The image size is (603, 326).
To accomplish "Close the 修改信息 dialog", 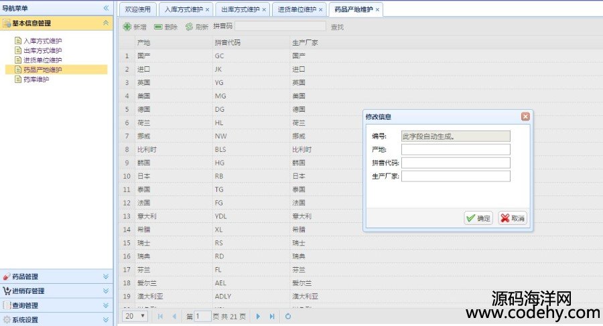I will point(525,116).
